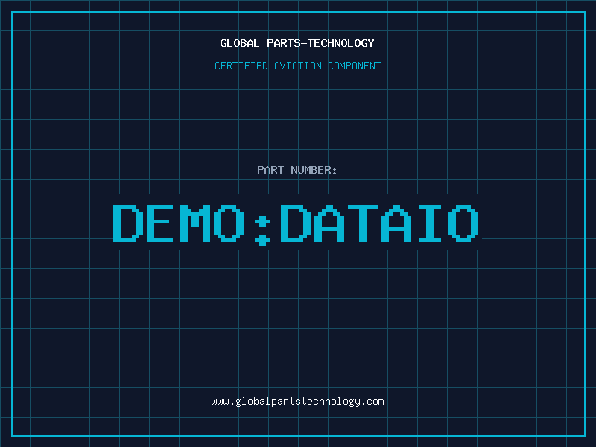Screen dimensions: 596x447
Task: Select the CERTIFIED AVIATION COMPONENT subtitle
Action: 297,66
